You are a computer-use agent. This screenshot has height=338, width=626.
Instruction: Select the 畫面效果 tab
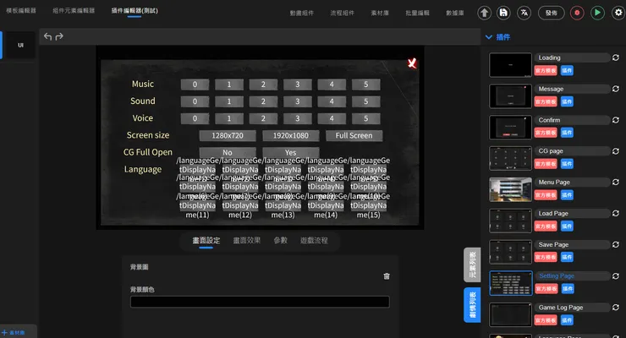pos(247,240)
